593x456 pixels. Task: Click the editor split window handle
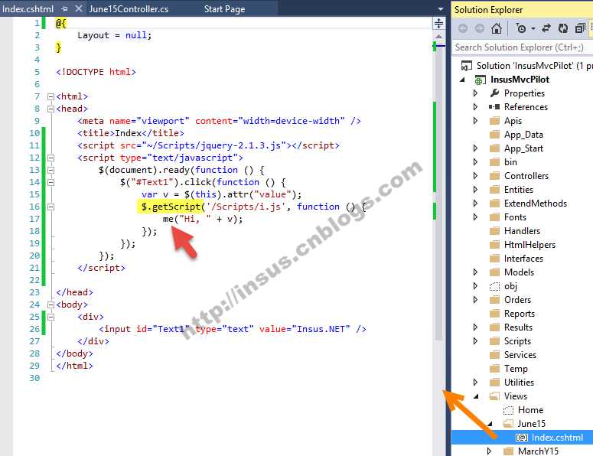pos(438,24)
